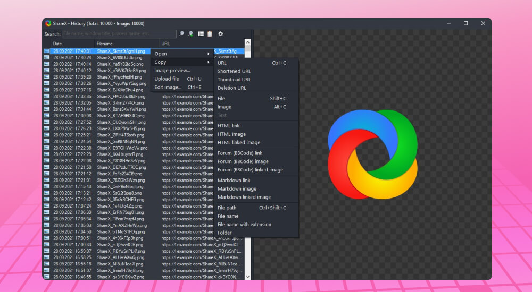Select Edit image... from context menu
Screen dimensions: 532x292
point(182,87)
